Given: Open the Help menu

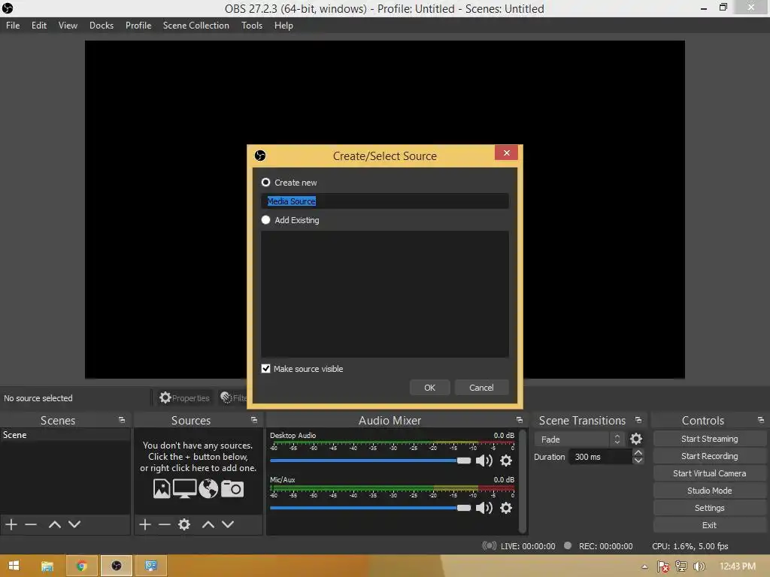Looking at the screenshot, I should pyautogui.click(x=283, y=26).
